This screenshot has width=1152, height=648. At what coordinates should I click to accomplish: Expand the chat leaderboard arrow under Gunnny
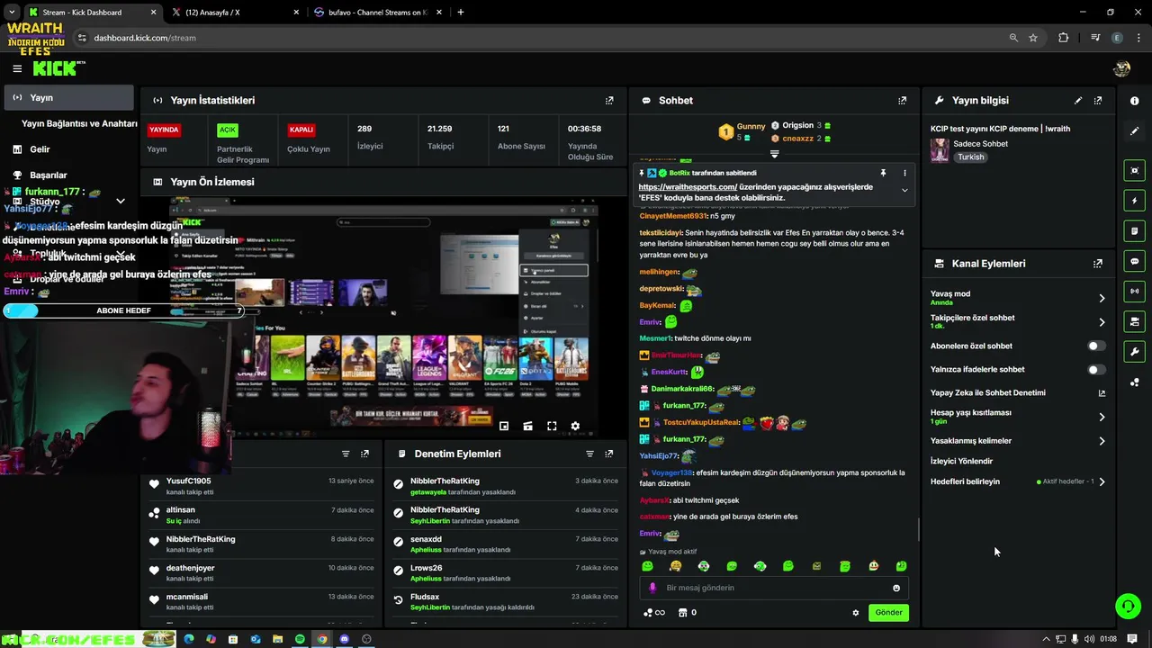(x=774, y=154)
